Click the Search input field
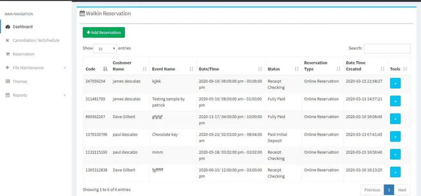The width and height of the screenshot is (421, 196). pyautogui.click(x=387, y=48)
